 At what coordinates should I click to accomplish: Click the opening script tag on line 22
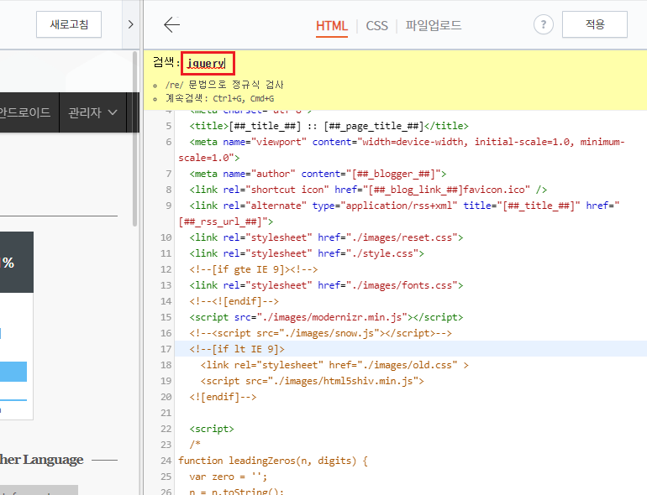coord(212,429)
